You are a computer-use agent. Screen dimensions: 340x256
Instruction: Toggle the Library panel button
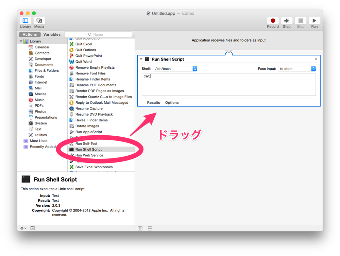[26, 21]
